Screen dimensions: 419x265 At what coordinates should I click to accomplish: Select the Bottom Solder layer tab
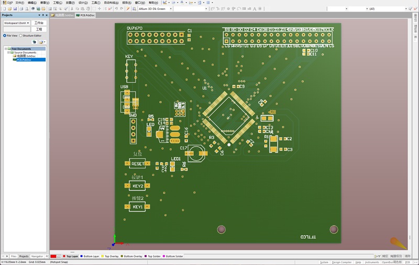(x=173, y=256)
